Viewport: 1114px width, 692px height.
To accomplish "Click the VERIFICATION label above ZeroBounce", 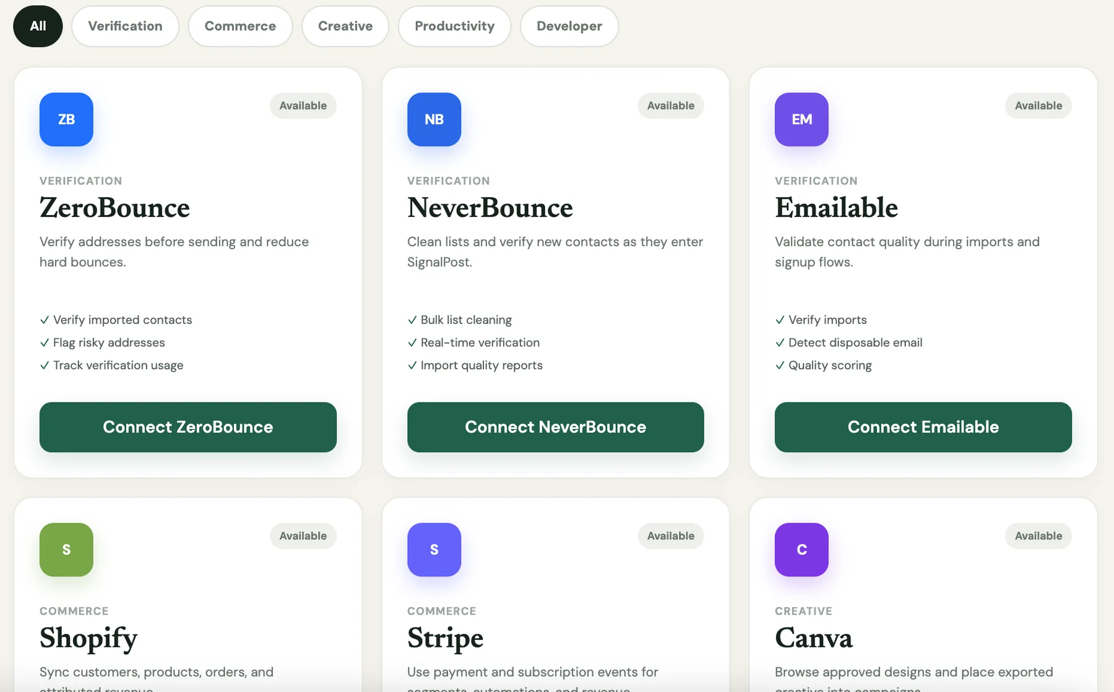I will (x=81, y=181).
